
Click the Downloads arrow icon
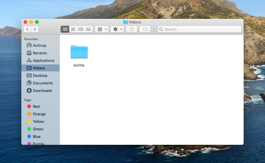tap(29, 90)
